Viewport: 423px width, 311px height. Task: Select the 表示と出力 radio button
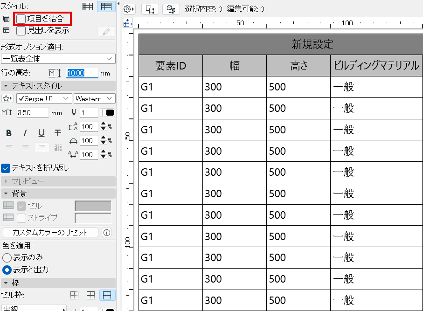click(7, 270)
